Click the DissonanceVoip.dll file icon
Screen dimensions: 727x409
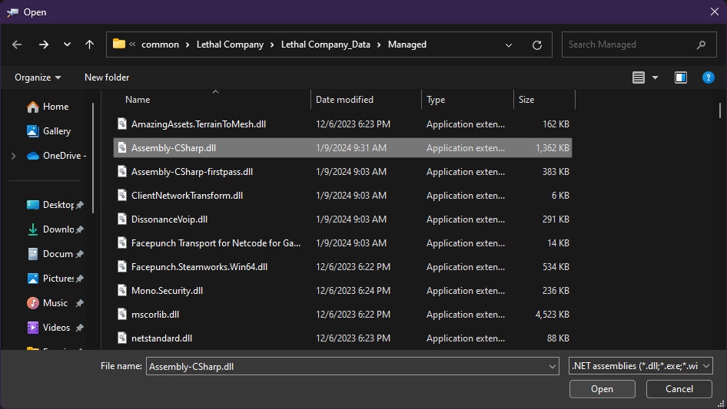click(x=122, y=219)
